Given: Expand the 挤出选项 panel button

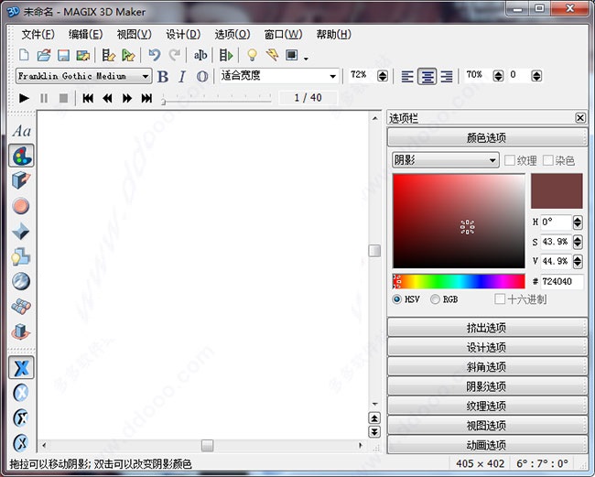Looking at the screenshot, I should coord(486,328).
